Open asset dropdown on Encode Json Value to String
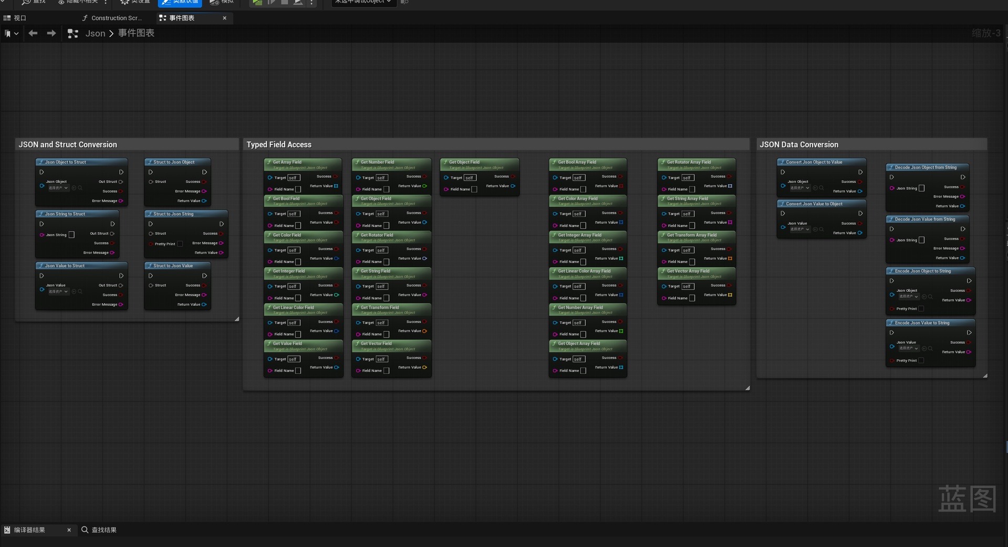This screenshot has width=1008, height=547. 908,349
